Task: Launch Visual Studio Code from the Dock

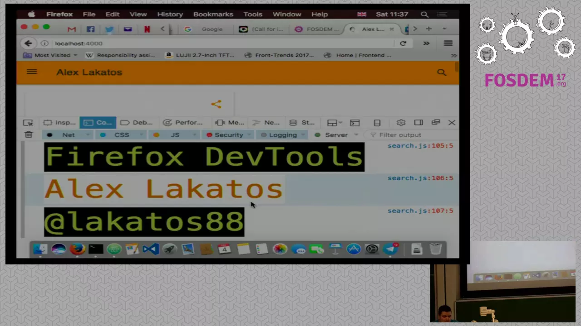Action: coord(151,249)
